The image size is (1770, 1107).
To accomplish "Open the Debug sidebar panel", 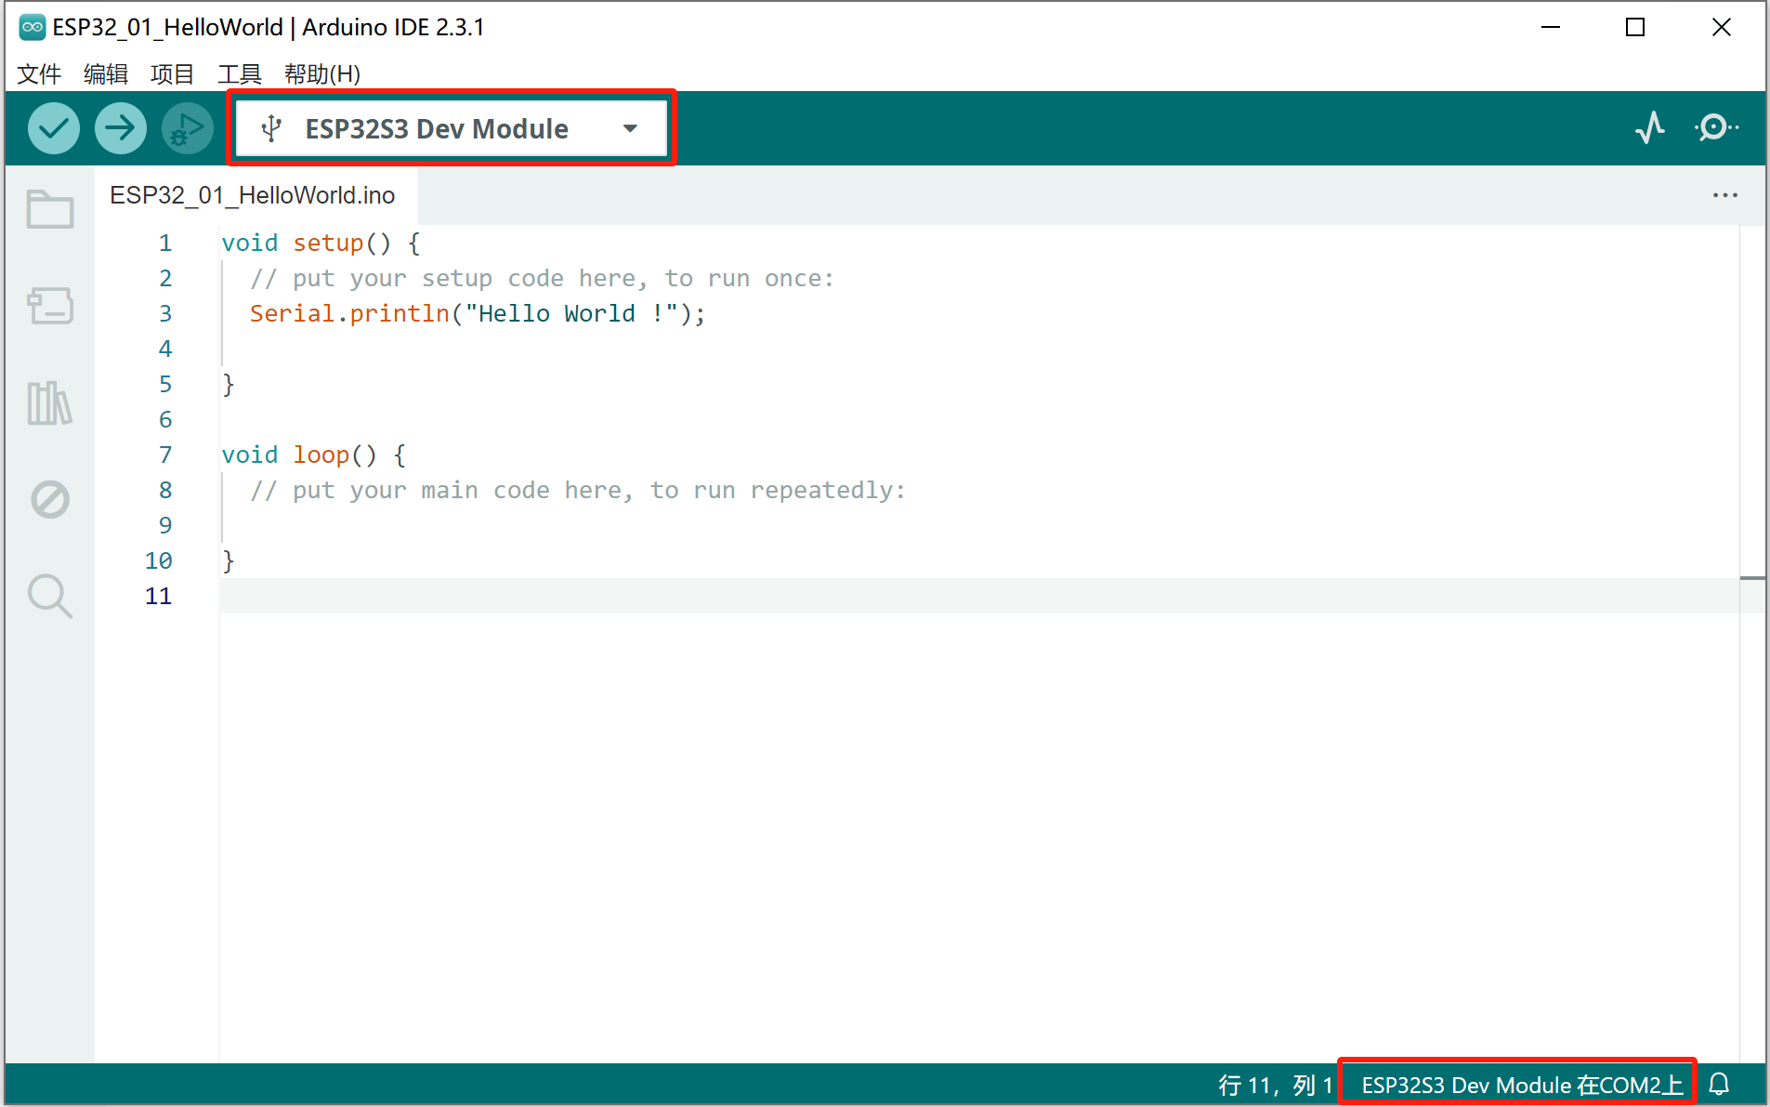I will point(49,499).
